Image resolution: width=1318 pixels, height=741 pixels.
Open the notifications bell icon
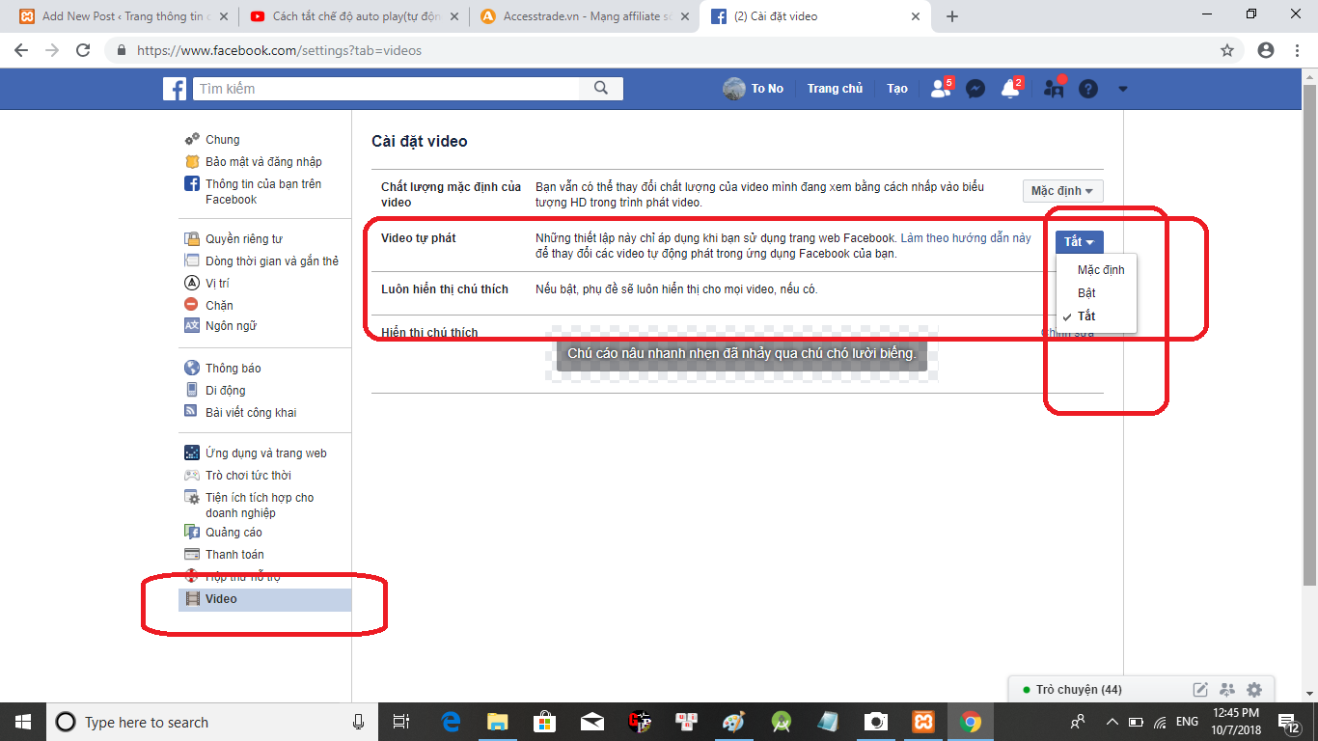point(1009,89)
